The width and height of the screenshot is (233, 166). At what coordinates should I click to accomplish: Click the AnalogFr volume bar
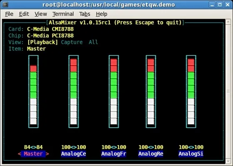point(114,92)
